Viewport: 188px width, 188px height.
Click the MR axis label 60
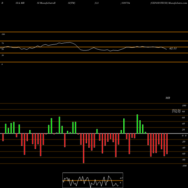pos(183,118)
